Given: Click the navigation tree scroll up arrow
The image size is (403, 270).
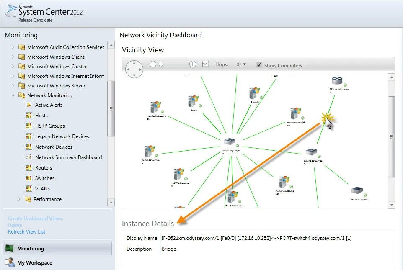Looking at the screenshot, I should 111,45.
